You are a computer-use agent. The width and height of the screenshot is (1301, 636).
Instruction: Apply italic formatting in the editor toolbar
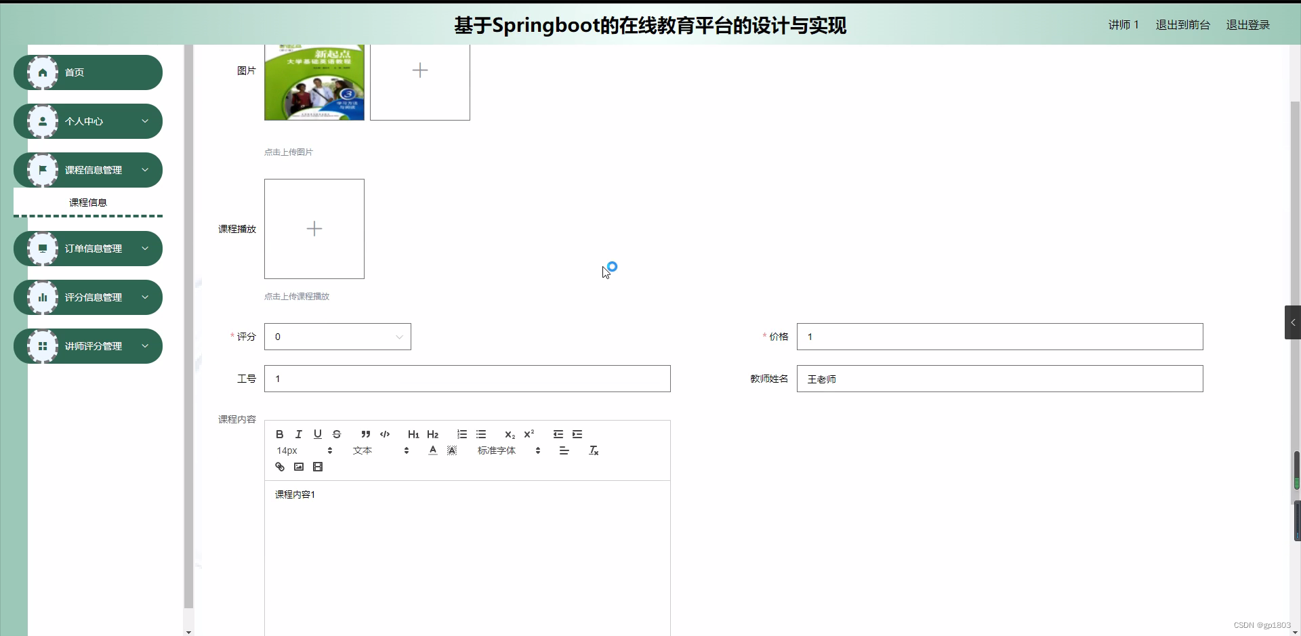pyautogui.click(x=298, y=434)
